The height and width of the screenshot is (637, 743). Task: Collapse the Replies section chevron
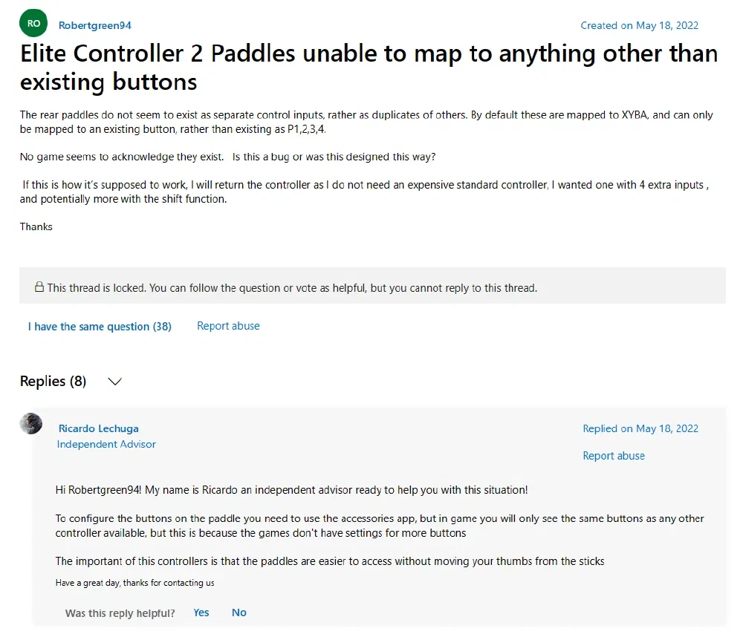click(114, 382)
